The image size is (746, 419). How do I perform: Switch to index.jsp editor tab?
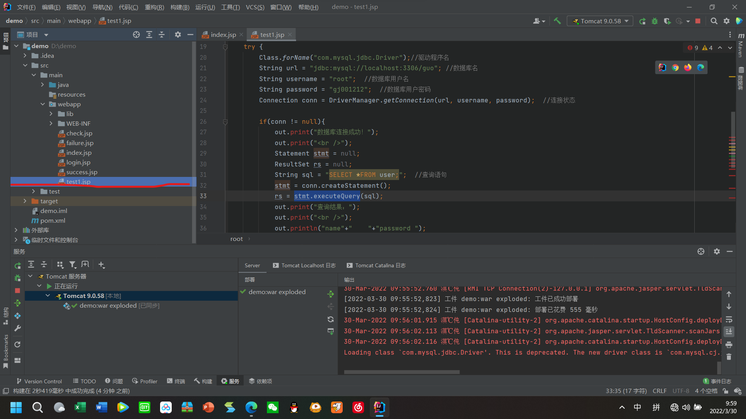[x=223, y=35]
